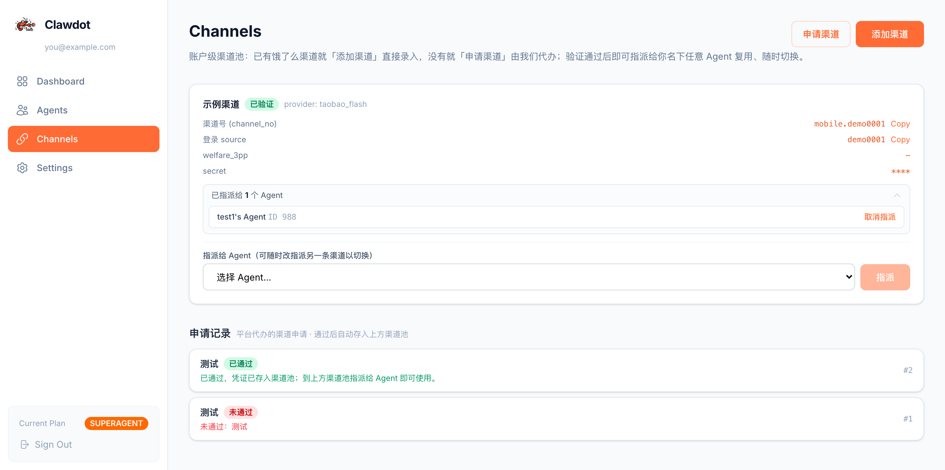Image resolution: width=945 pixels, height=470 pixels.
Task: Click the you@example.com account email
Action: pyautogui.click(x=80, y=47)
